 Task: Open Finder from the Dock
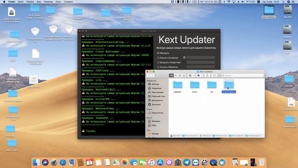point(36,162)
